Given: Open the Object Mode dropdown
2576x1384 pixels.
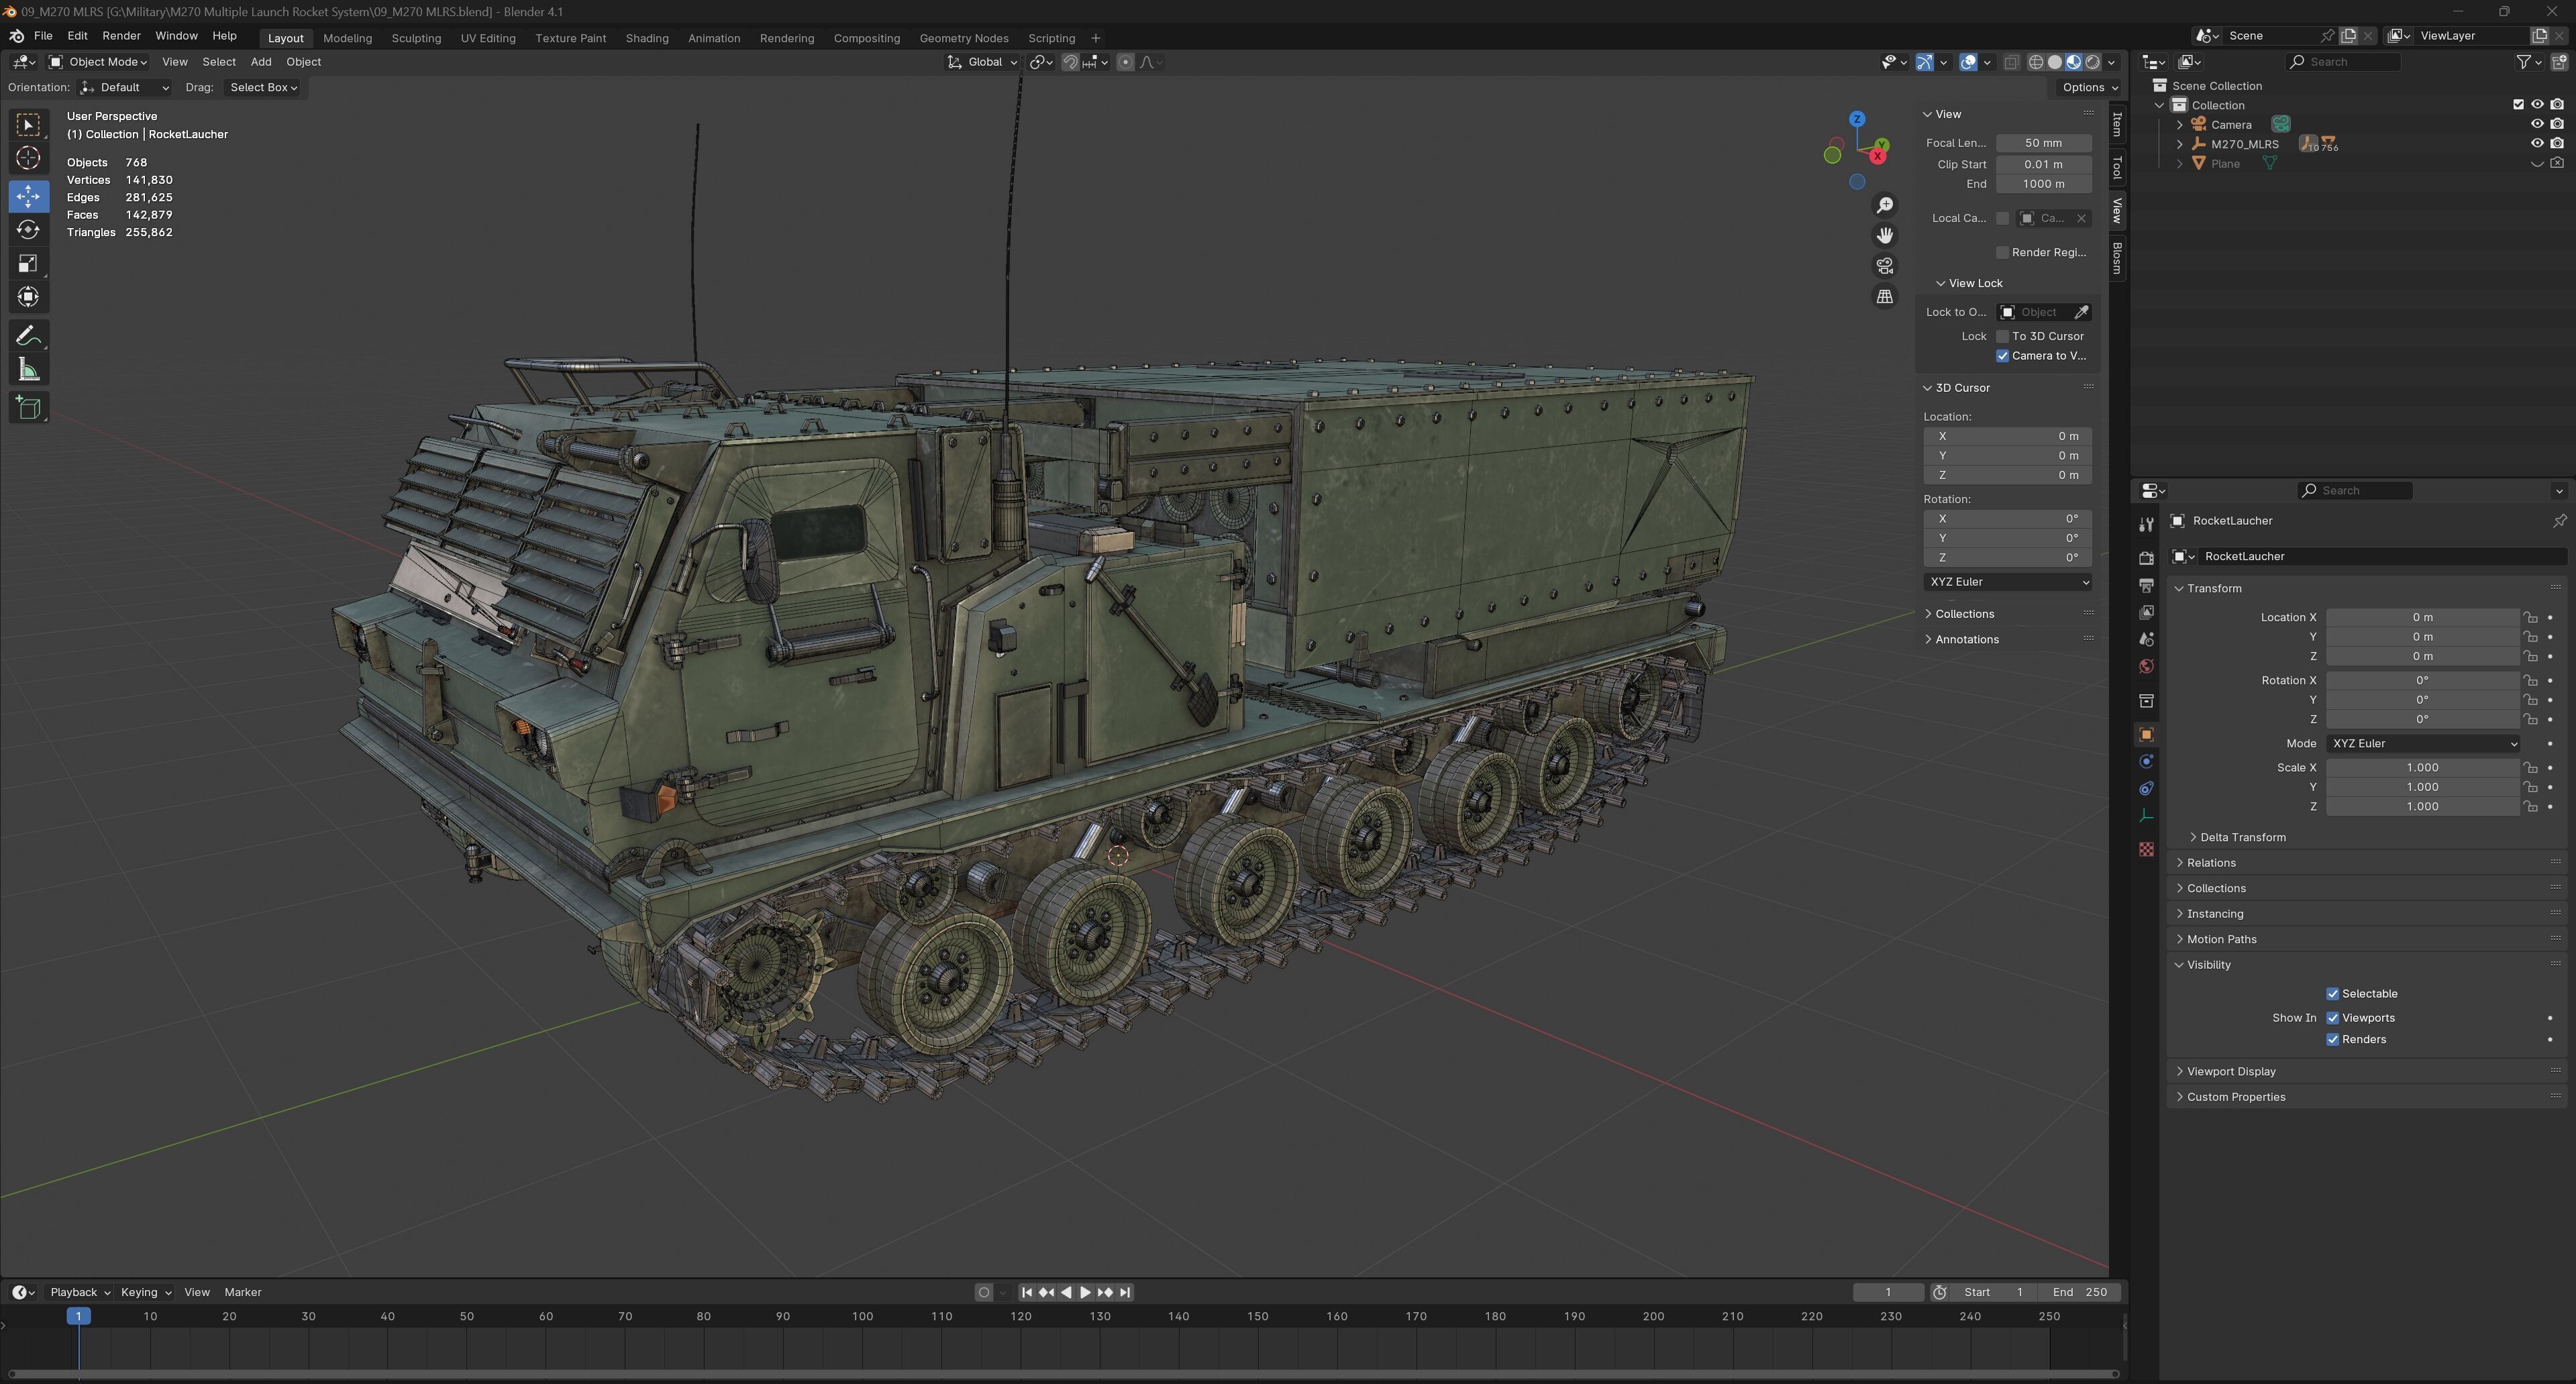Looking at the screenshot, I should (98, 62).
